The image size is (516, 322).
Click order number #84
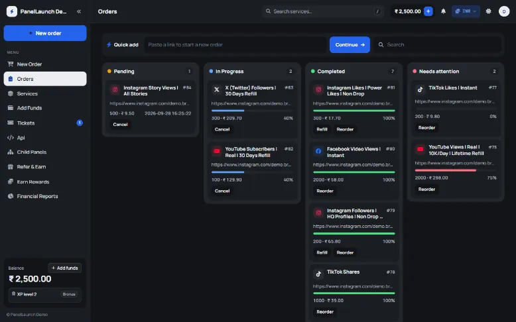point(187,87)
